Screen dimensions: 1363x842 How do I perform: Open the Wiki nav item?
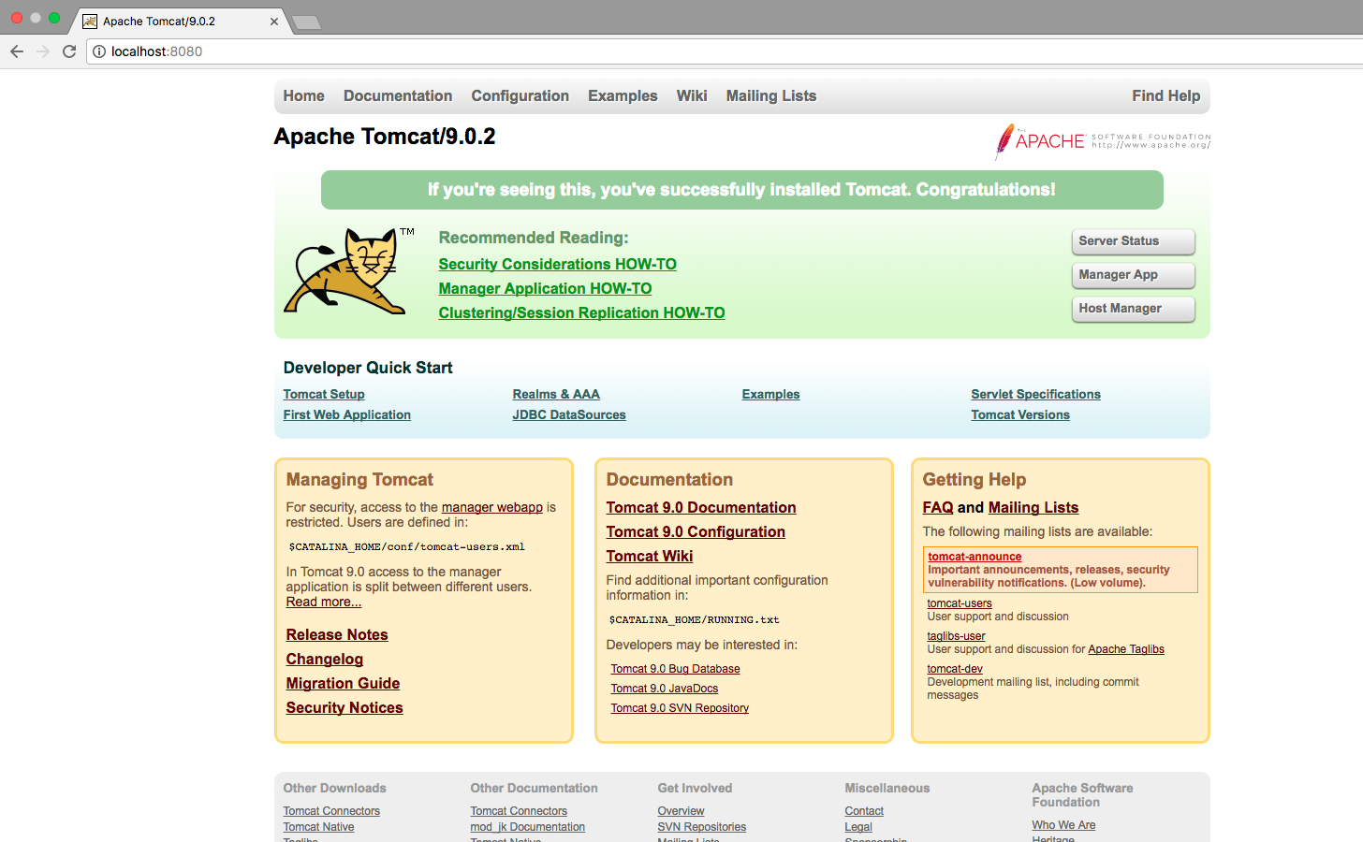[x=692, y=95]
